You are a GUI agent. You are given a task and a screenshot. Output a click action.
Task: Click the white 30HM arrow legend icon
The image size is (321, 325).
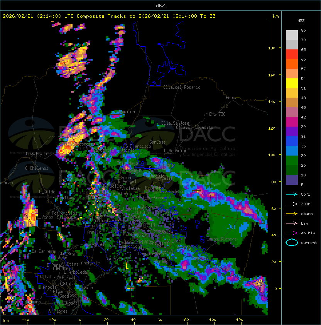pyautogui.click(x=292, y=204)
